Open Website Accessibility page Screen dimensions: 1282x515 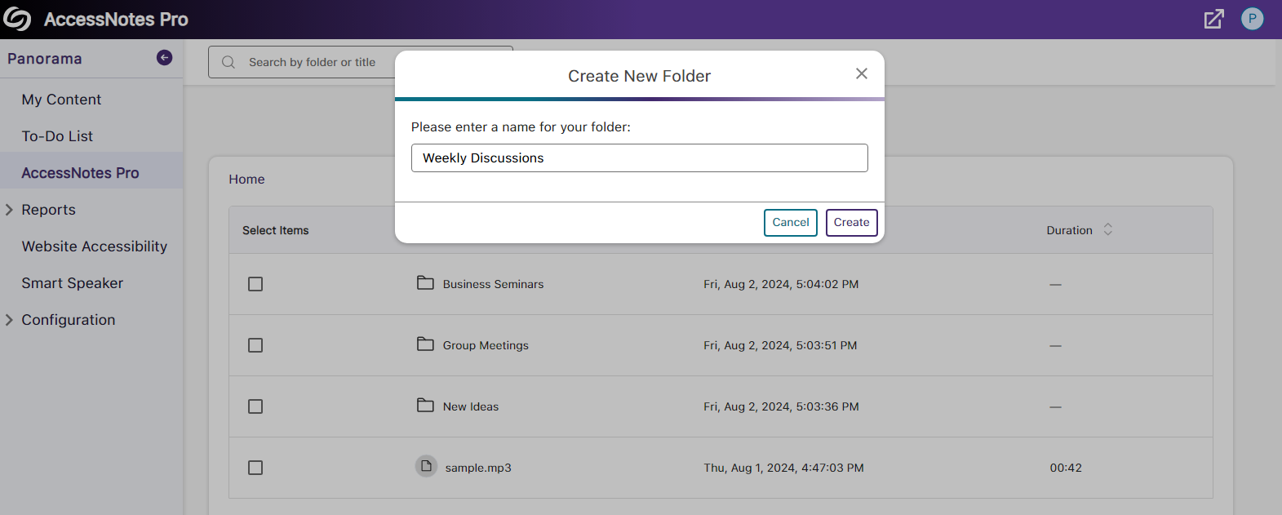[x=94, y=246]
